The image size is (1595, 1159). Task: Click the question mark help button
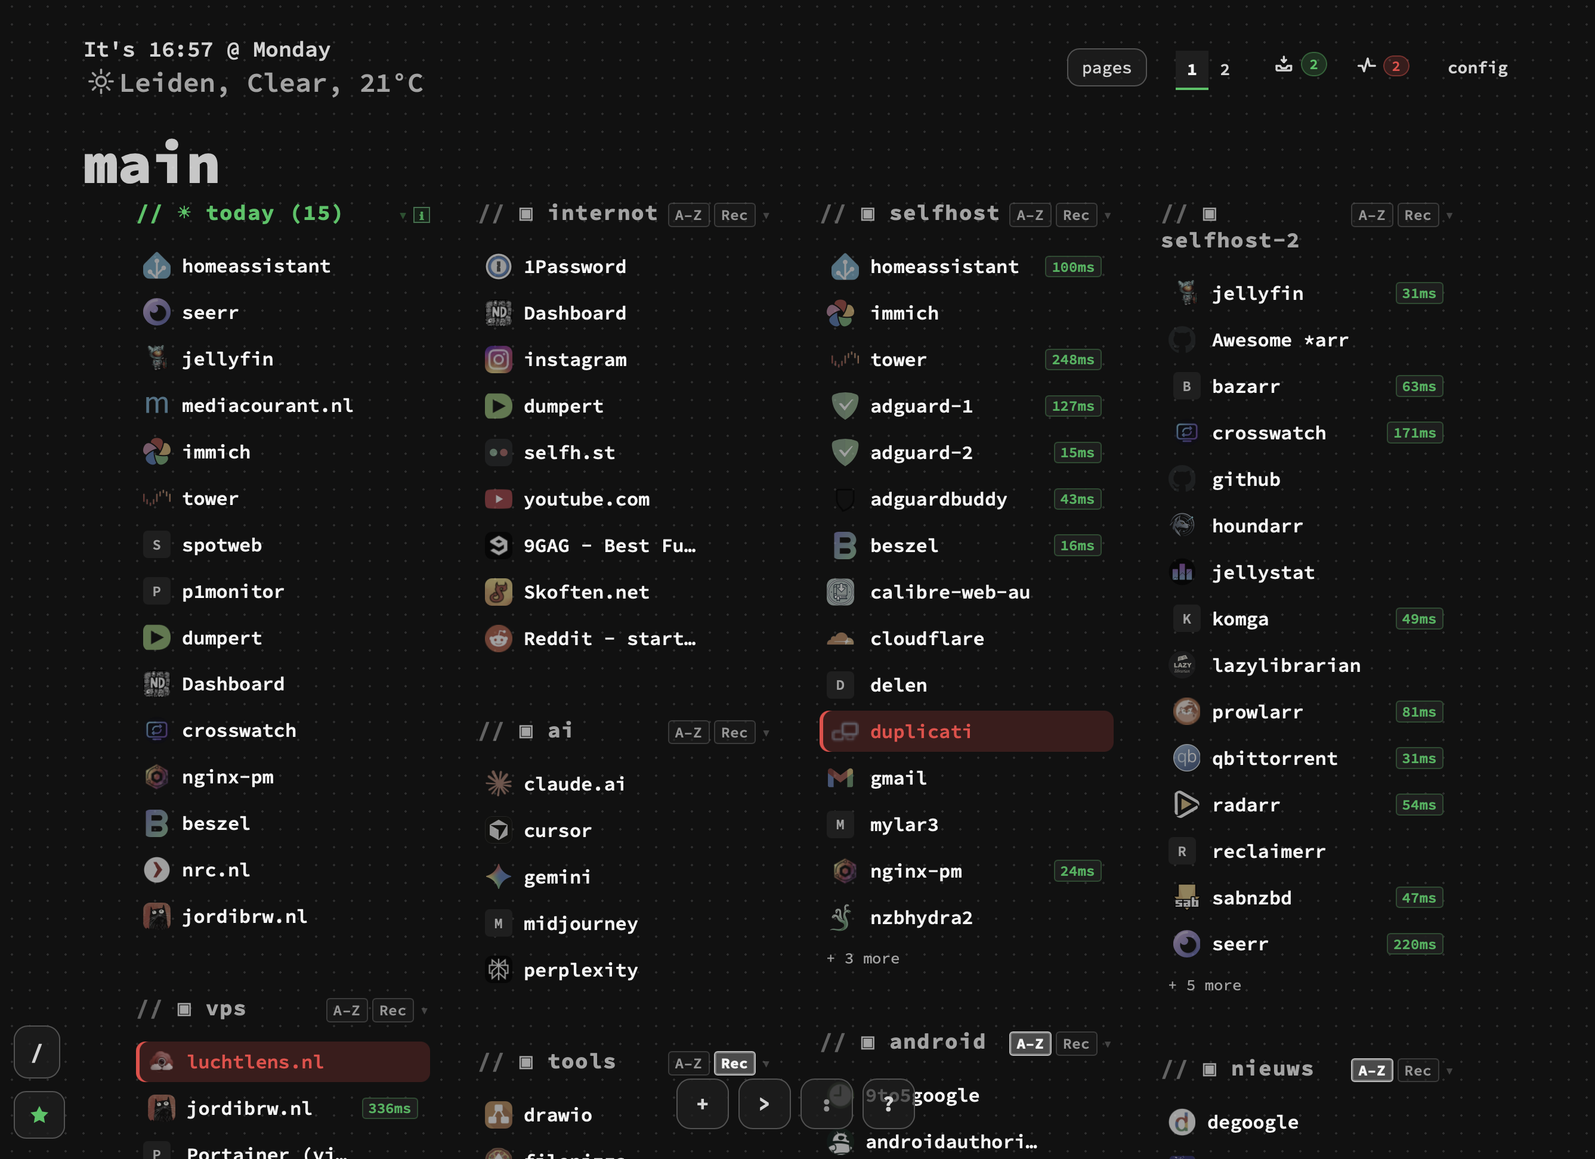point(888,1104)
